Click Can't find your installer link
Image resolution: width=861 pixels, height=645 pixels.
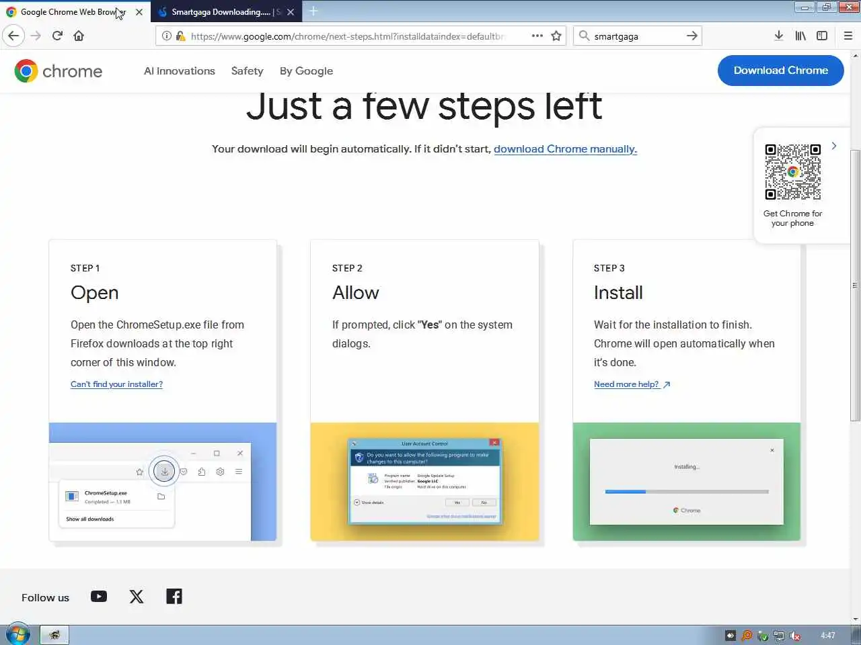(x=116, y=384)
